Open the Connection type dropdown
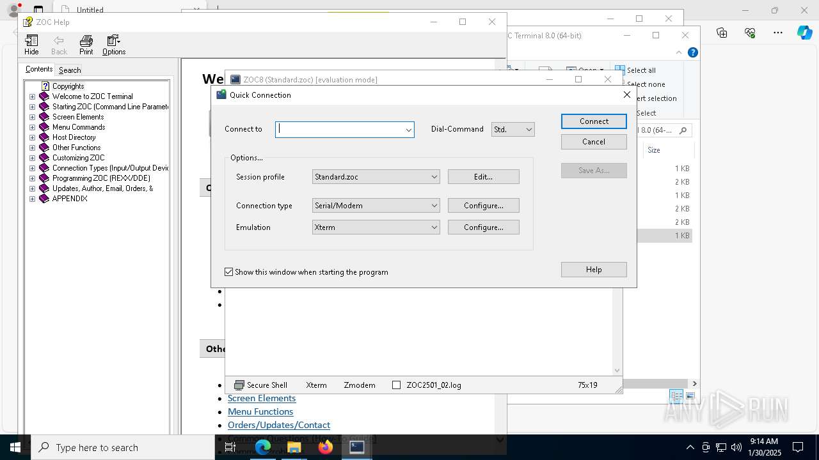Image resolution: width=819 pixels, height=460 pixels. pos(434,206)
